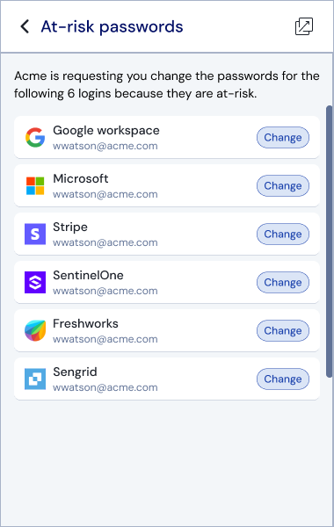
Task: Select the Google workspace login name
Action: (106, 130)
